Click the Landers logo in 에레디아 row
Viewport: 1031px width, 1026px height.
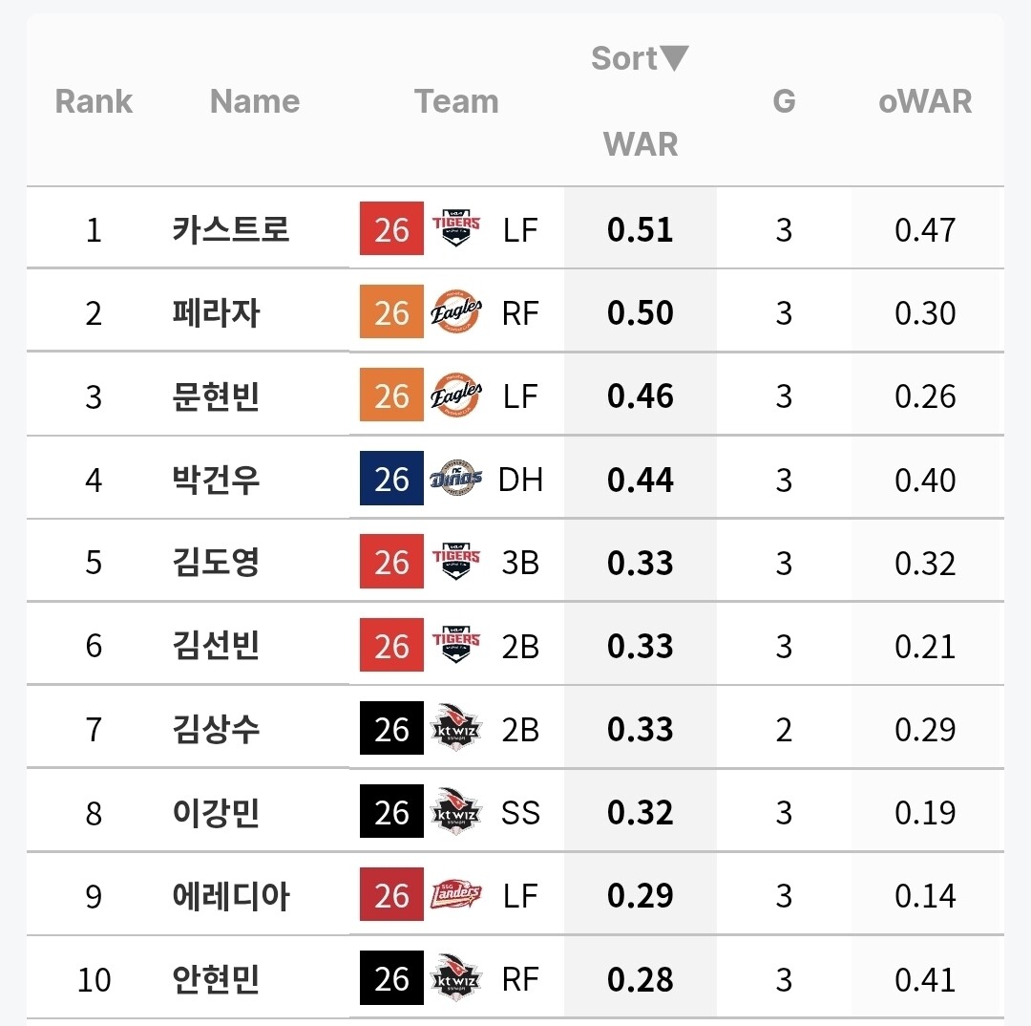pos(455,894)
